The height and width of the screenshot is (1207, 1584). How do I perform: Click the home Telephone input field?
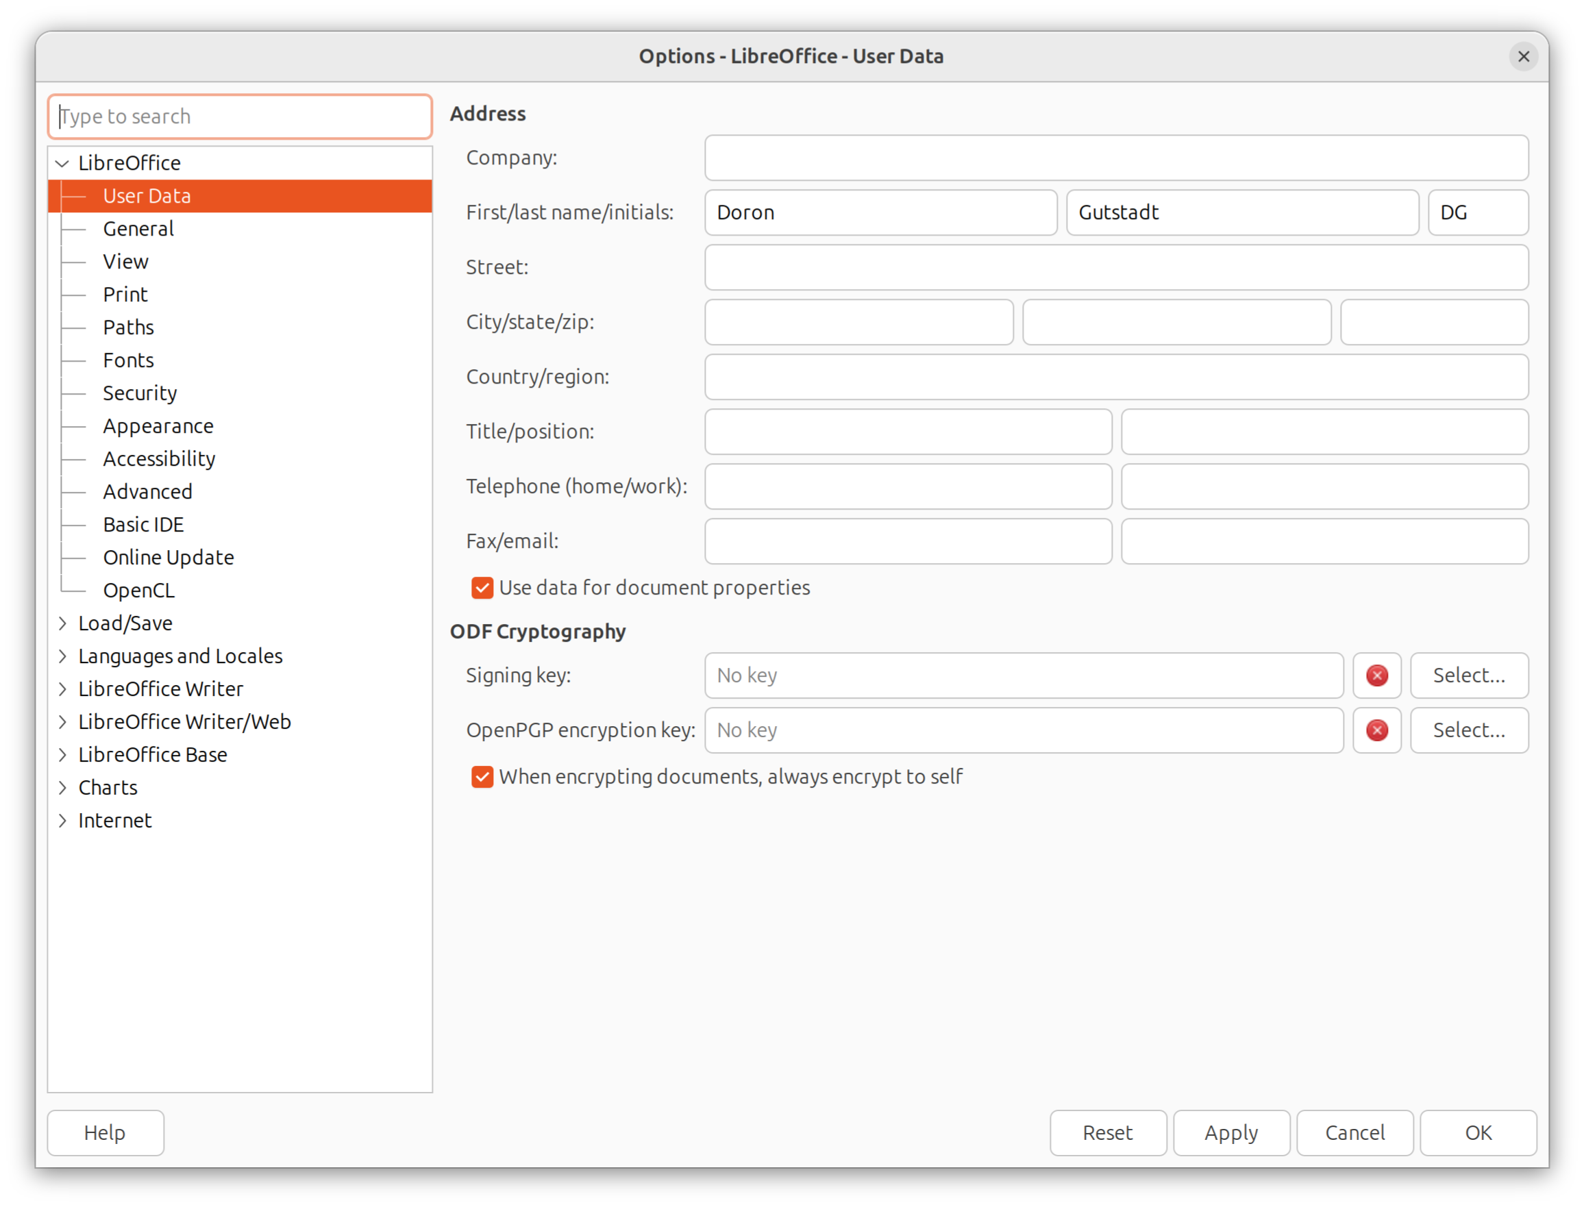click(x=908, y=486)
